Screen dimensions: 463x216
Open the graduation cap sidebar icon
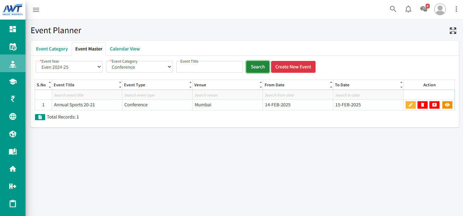click(x=13, y=82)
